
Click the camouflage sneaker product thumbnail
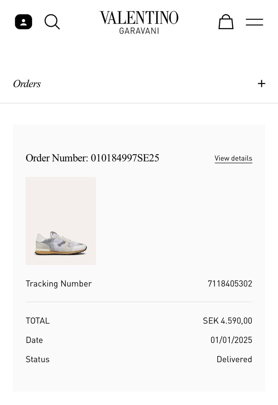point(61,244)
